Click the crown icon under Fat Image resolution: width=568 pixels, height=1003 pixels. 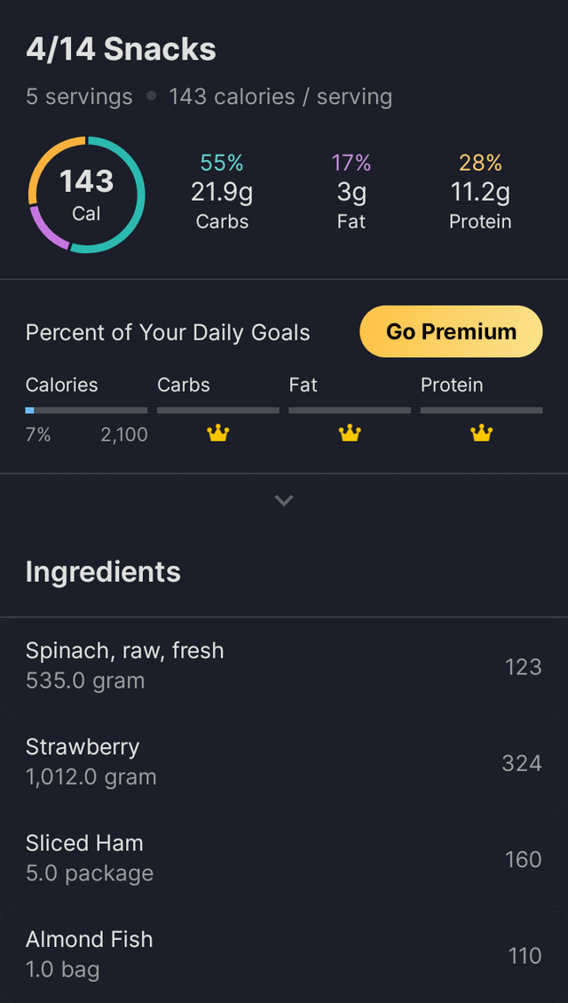coord(350,434)
